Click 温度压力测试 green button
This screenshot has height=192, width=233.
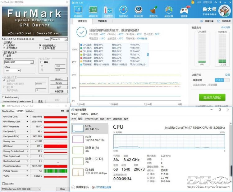point(212,98)
